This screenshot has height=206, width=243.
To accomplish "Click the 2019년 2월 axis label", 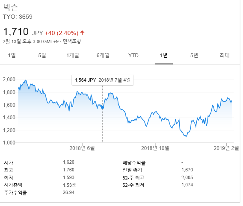I will tap(226, 148).
